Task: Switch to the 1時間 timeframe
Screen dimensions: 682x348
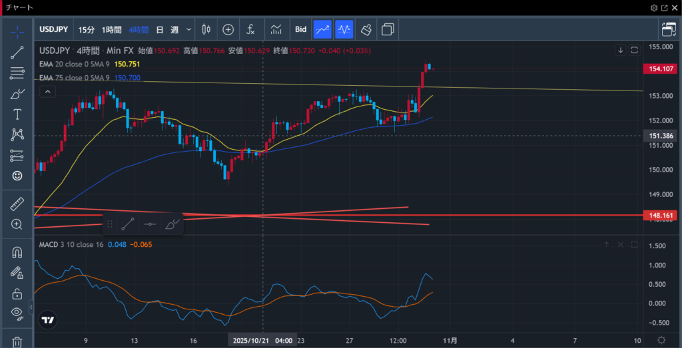Action: [x=111, y=29]
